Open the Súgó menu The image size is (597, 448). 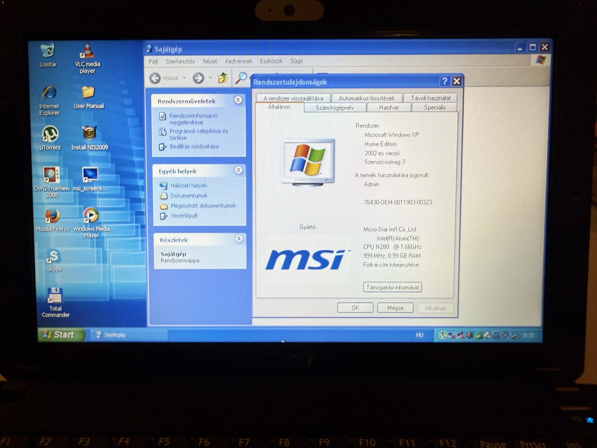(x=296, y=61)
